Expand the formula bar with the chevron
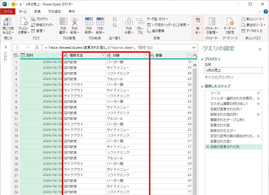269x195 pixels. point(194,48)
